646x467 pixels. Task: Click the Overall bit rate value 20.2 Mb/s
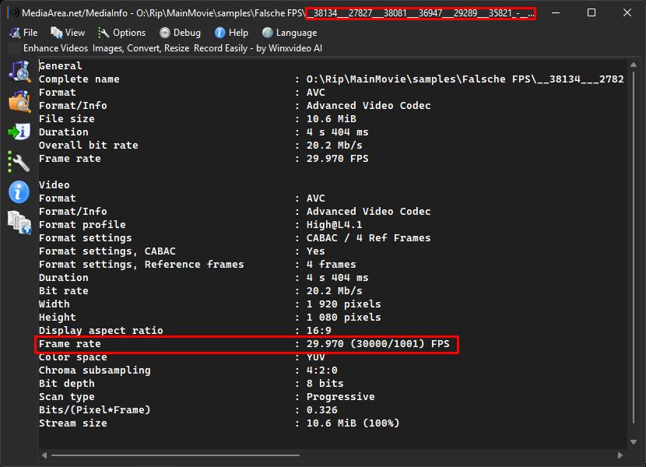point(334,145)
